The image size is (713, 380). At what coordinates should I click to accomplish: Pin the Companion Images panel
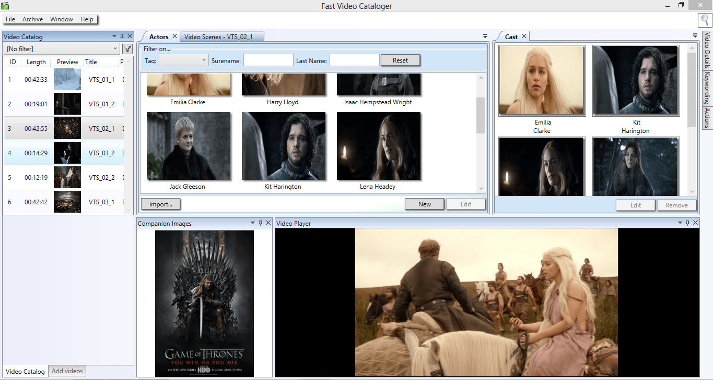pos(261,223)
